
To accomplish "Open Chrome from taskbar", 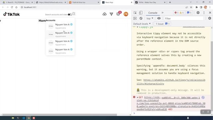I will coord(29,118).
